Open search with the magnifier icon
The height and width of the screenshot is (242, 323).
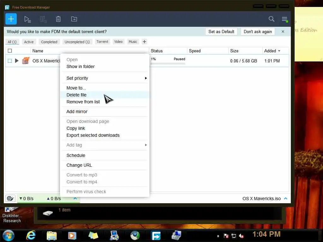(272, 19)
